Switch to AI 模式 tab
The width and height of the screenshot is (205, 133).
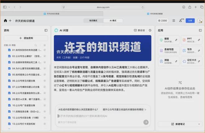pos(113,21)
